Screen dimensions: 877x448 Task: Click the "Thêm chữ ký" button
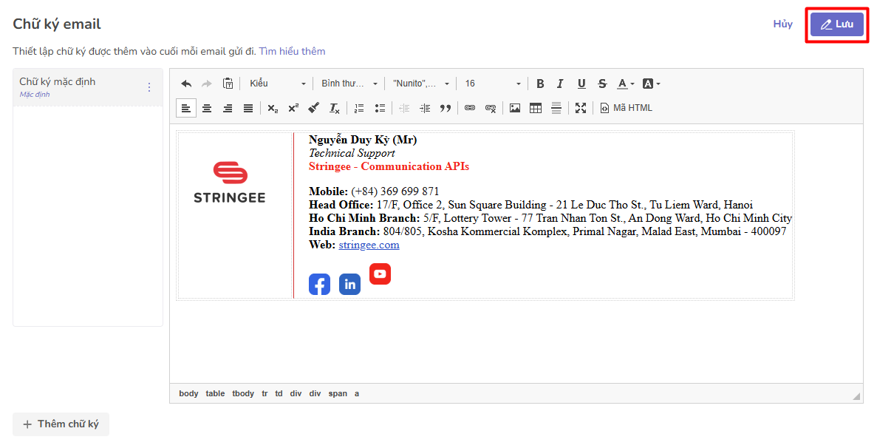pos(61,424)
